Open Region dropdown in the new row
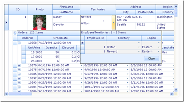184x102 pixels. 159,43
